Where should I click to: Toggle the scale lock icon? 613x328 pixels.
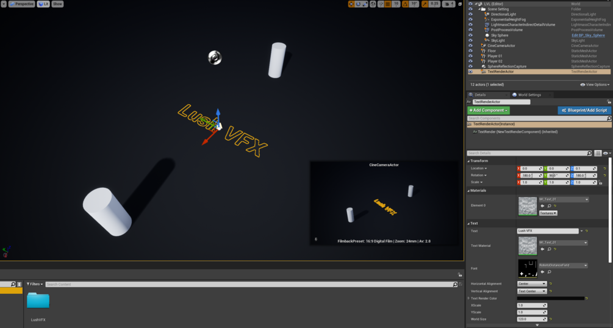600,182
